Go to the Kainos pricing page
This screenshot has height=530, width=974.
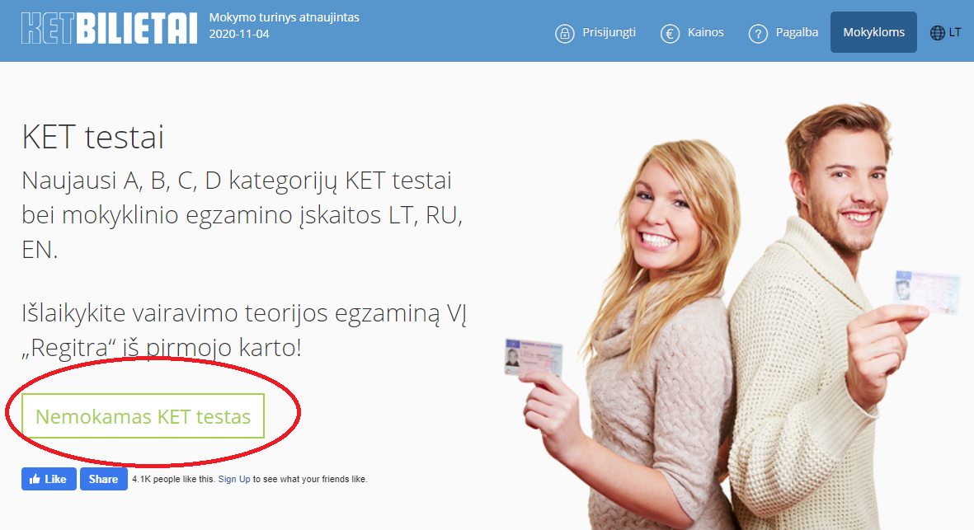[705, 33]
